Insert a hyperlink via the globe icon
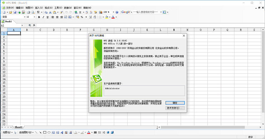The image size is (265, 139). tap(76, 12)
